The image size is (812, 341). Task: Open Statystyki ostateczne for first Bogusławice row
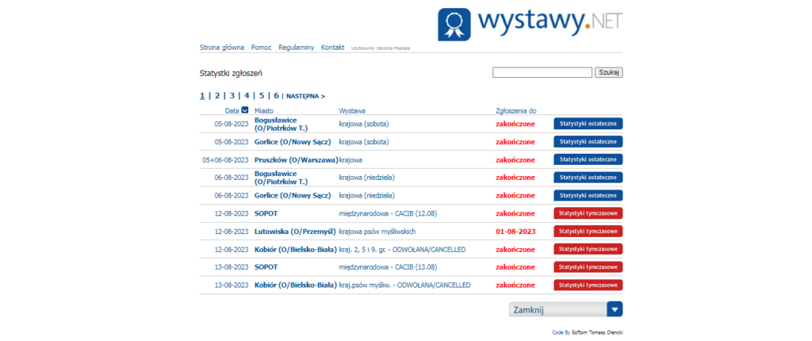588,124
